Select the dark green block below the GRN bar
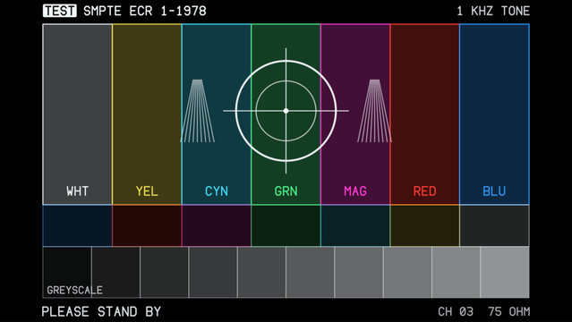 pos(286,225)
